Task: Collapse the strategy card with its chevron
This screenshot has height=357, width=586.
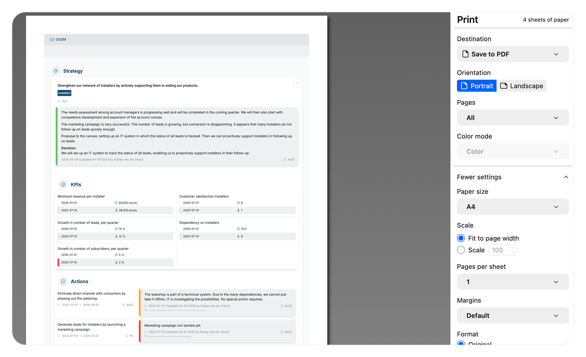Action: [297, 83]
